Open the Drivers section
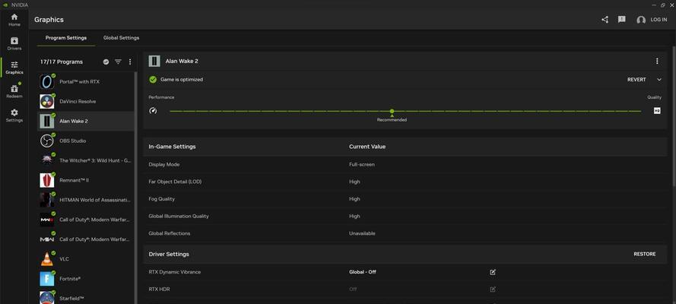This screenshot has width=676, height=304. 14,43
